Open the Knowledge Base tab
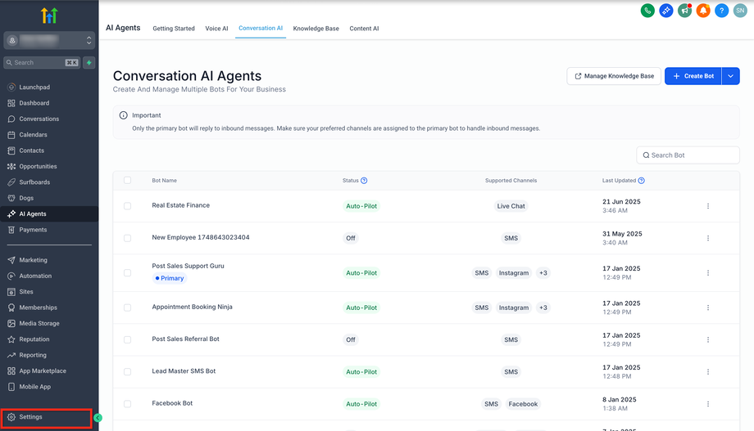This screenshot has height=431, width=754. click(316, 29)
